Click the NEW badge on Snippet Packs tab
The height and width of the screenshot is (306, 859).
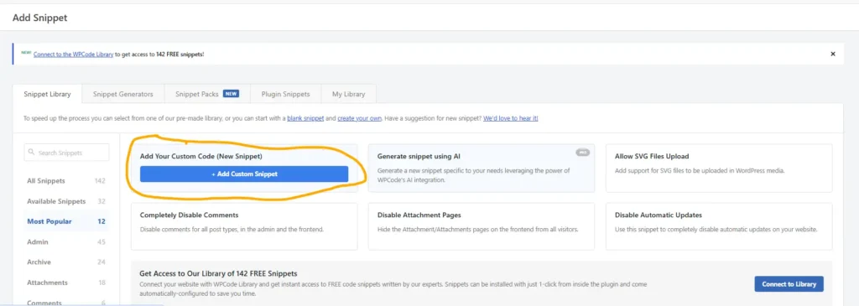pos(231,94)
